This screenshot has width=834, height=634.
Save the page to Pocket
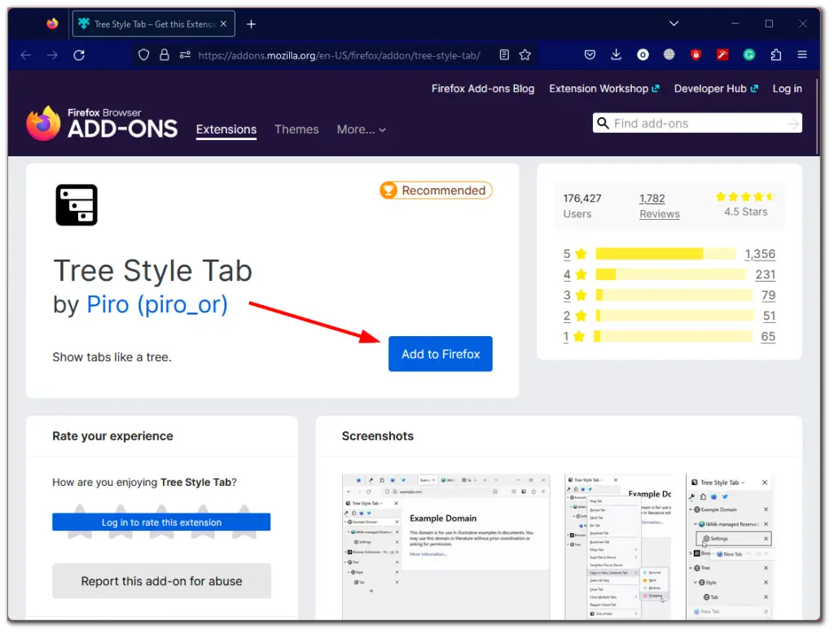(590, 55)
